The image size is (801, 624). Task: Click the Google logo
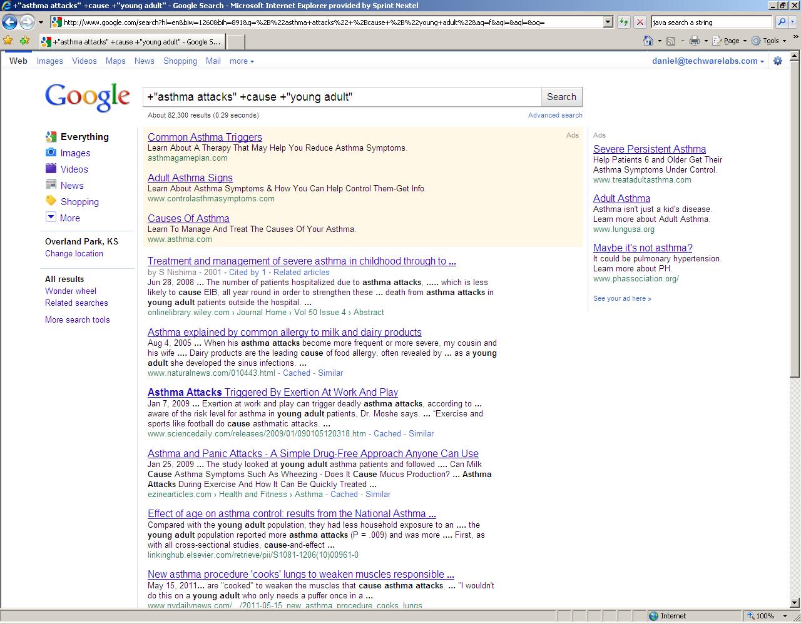pos(88,98)
